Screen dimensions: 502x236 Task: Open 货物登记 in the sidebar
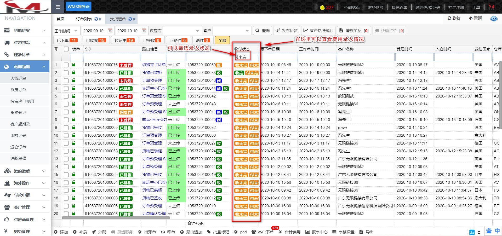(18, 112)
